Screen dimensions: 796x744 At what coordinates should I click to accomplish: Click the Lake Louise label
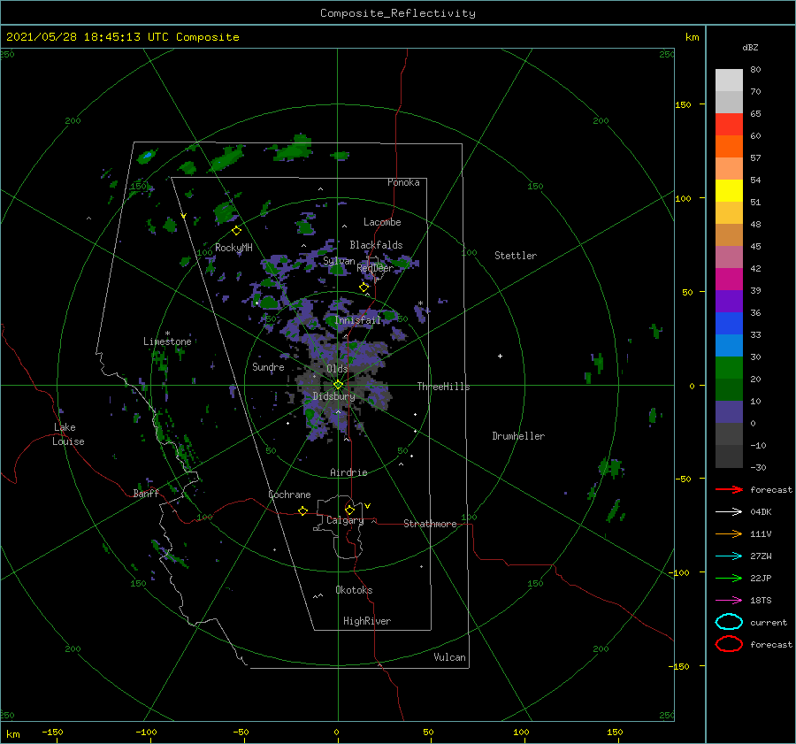pos(68,434)
